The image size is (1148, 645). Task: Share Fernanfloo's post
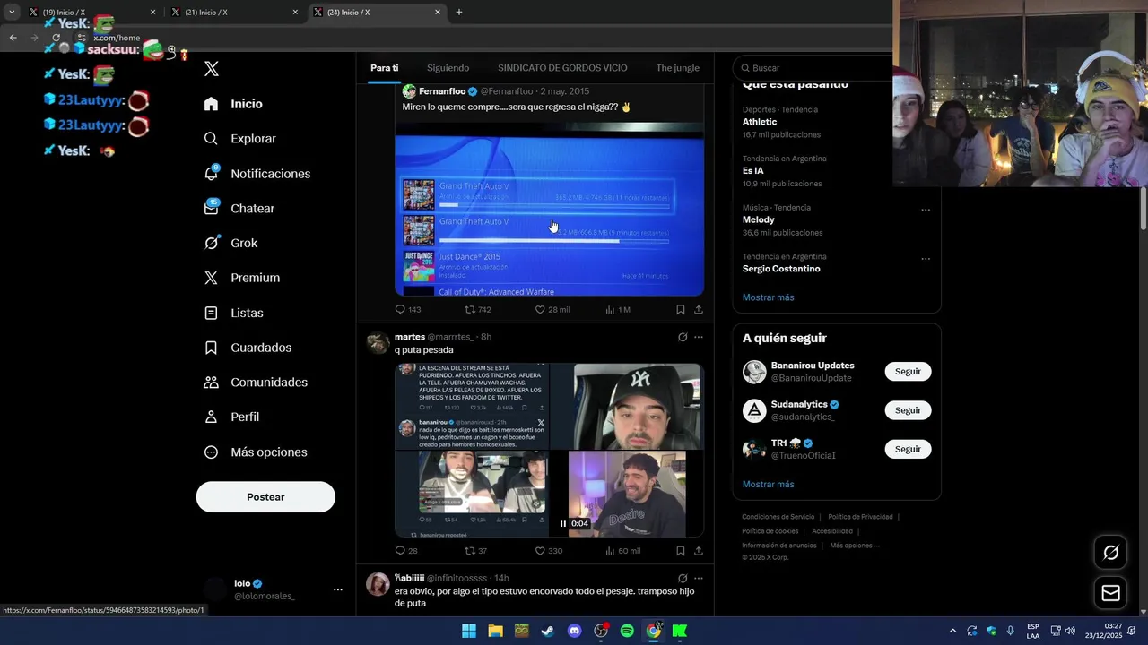pyautogui.click(x=699, y=310)
